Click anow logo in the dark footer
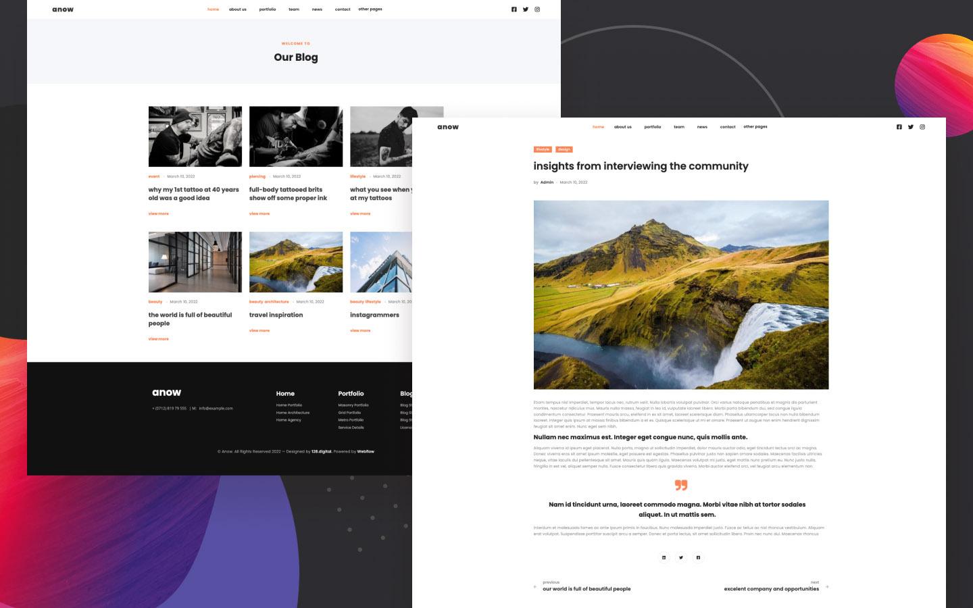This screenshot has width=973, height=608. coord(167,392)
